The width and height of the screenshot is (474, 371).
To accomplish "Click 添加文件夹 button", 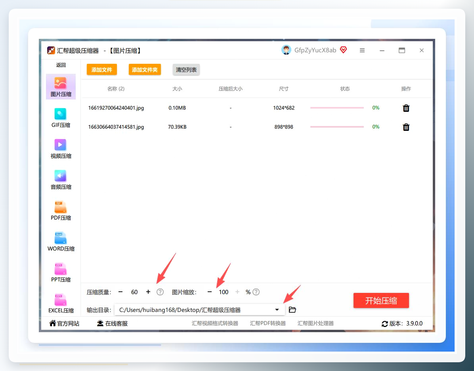I will click(x=145, y=70).
